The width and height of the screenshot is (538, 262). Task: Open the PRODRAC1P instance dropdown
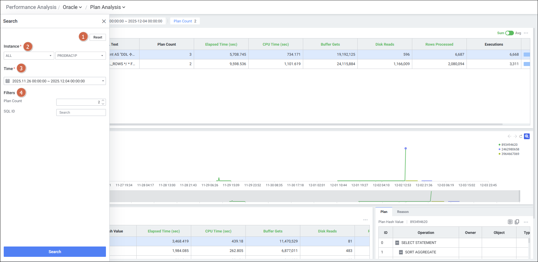click(80, 56)
